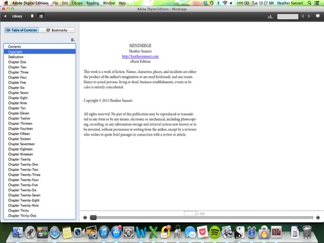Open the Reading menu
The height and width of the screenshot is (243, 324).
[92, 3]
